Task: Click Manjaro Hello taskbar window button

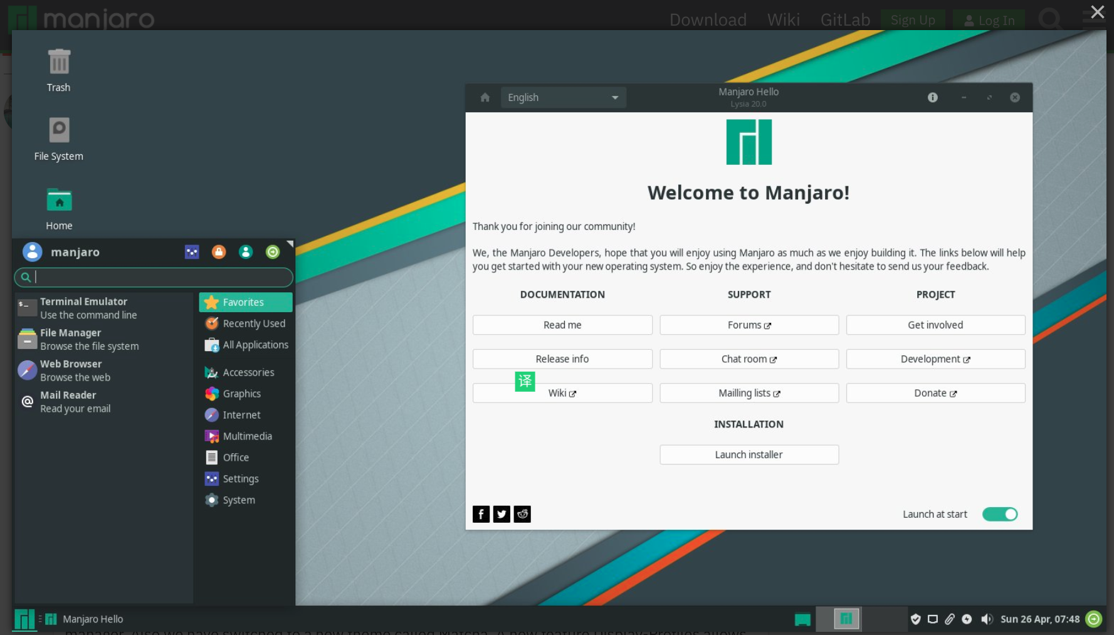Action: point(85,619)
